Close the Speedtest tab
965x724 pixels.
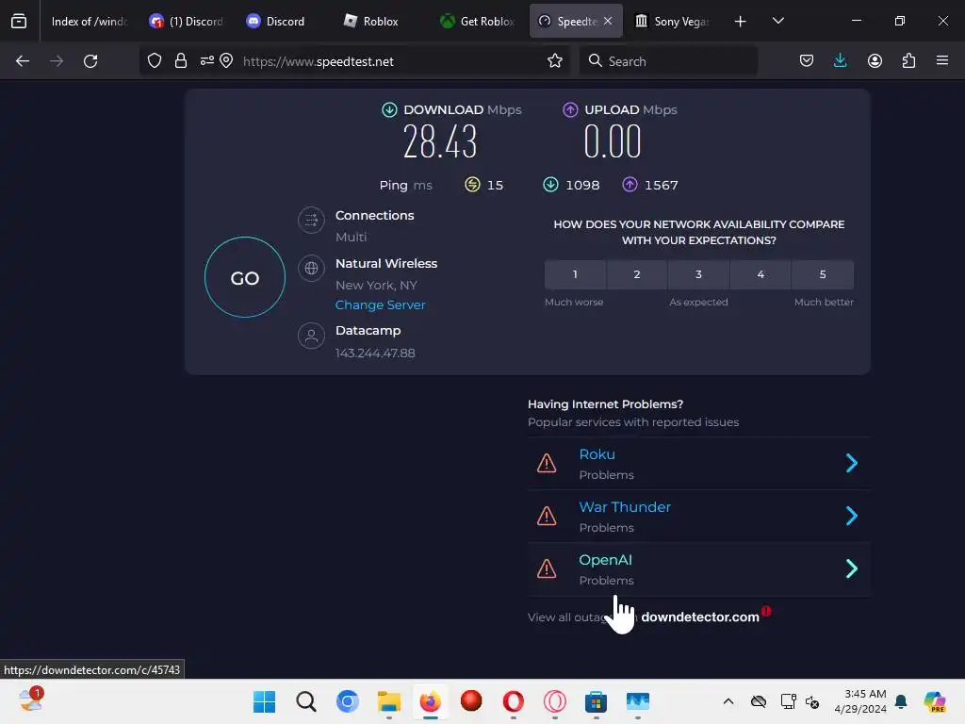click(608, 21)
